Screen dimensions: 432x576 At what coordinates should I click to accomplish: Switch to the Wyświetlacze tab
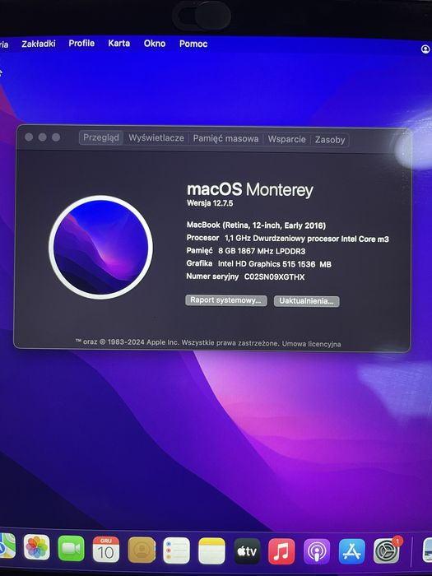[156, 138]
